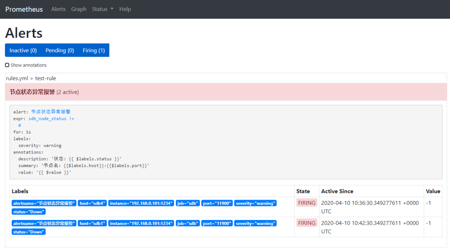Image resolution: width=450 pixels, height=250 pixels.
Task: Click the host="sdb1" label badge
Action: point(92,223)
